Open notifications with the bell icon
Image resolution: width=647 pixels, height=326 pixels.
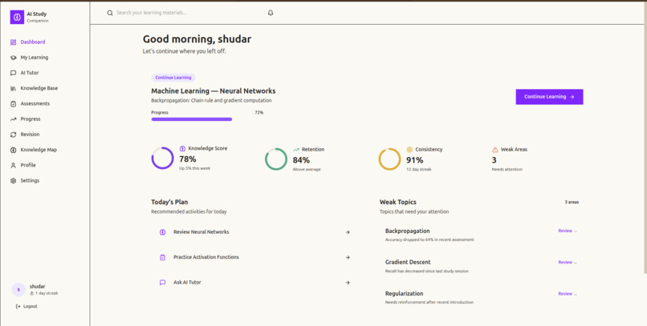271,13
